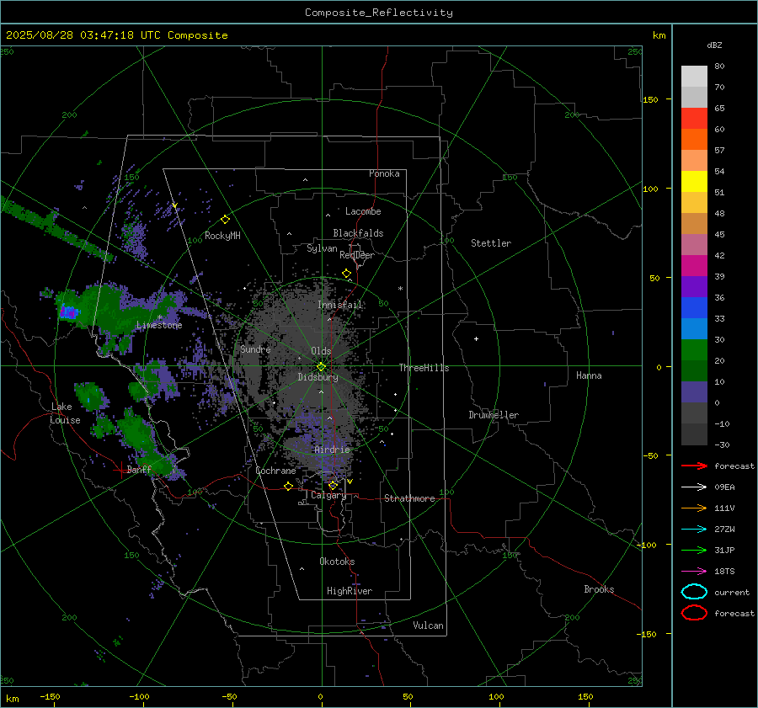Click the Okotoks city label

pos(337,562)
